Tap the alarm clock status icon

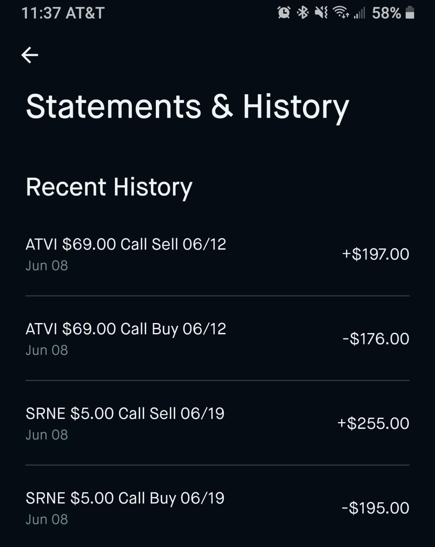point(284,13)
